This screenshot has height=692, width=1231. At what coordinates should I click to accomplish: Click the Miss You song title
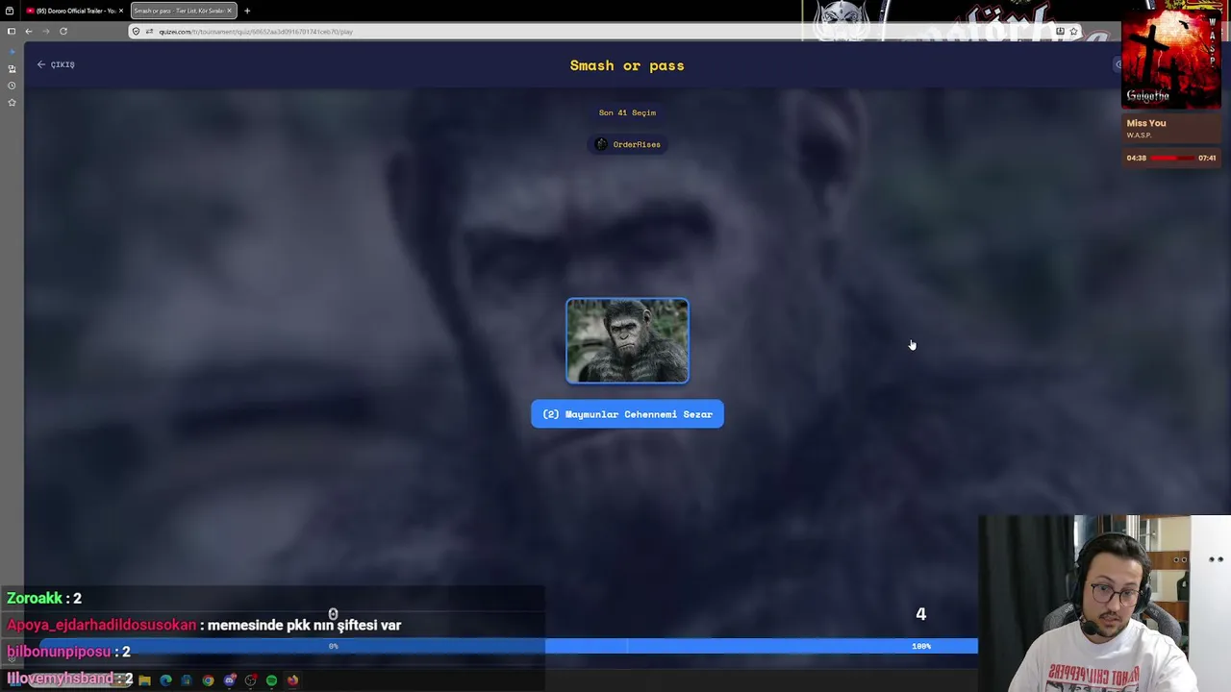[1145, 123]
